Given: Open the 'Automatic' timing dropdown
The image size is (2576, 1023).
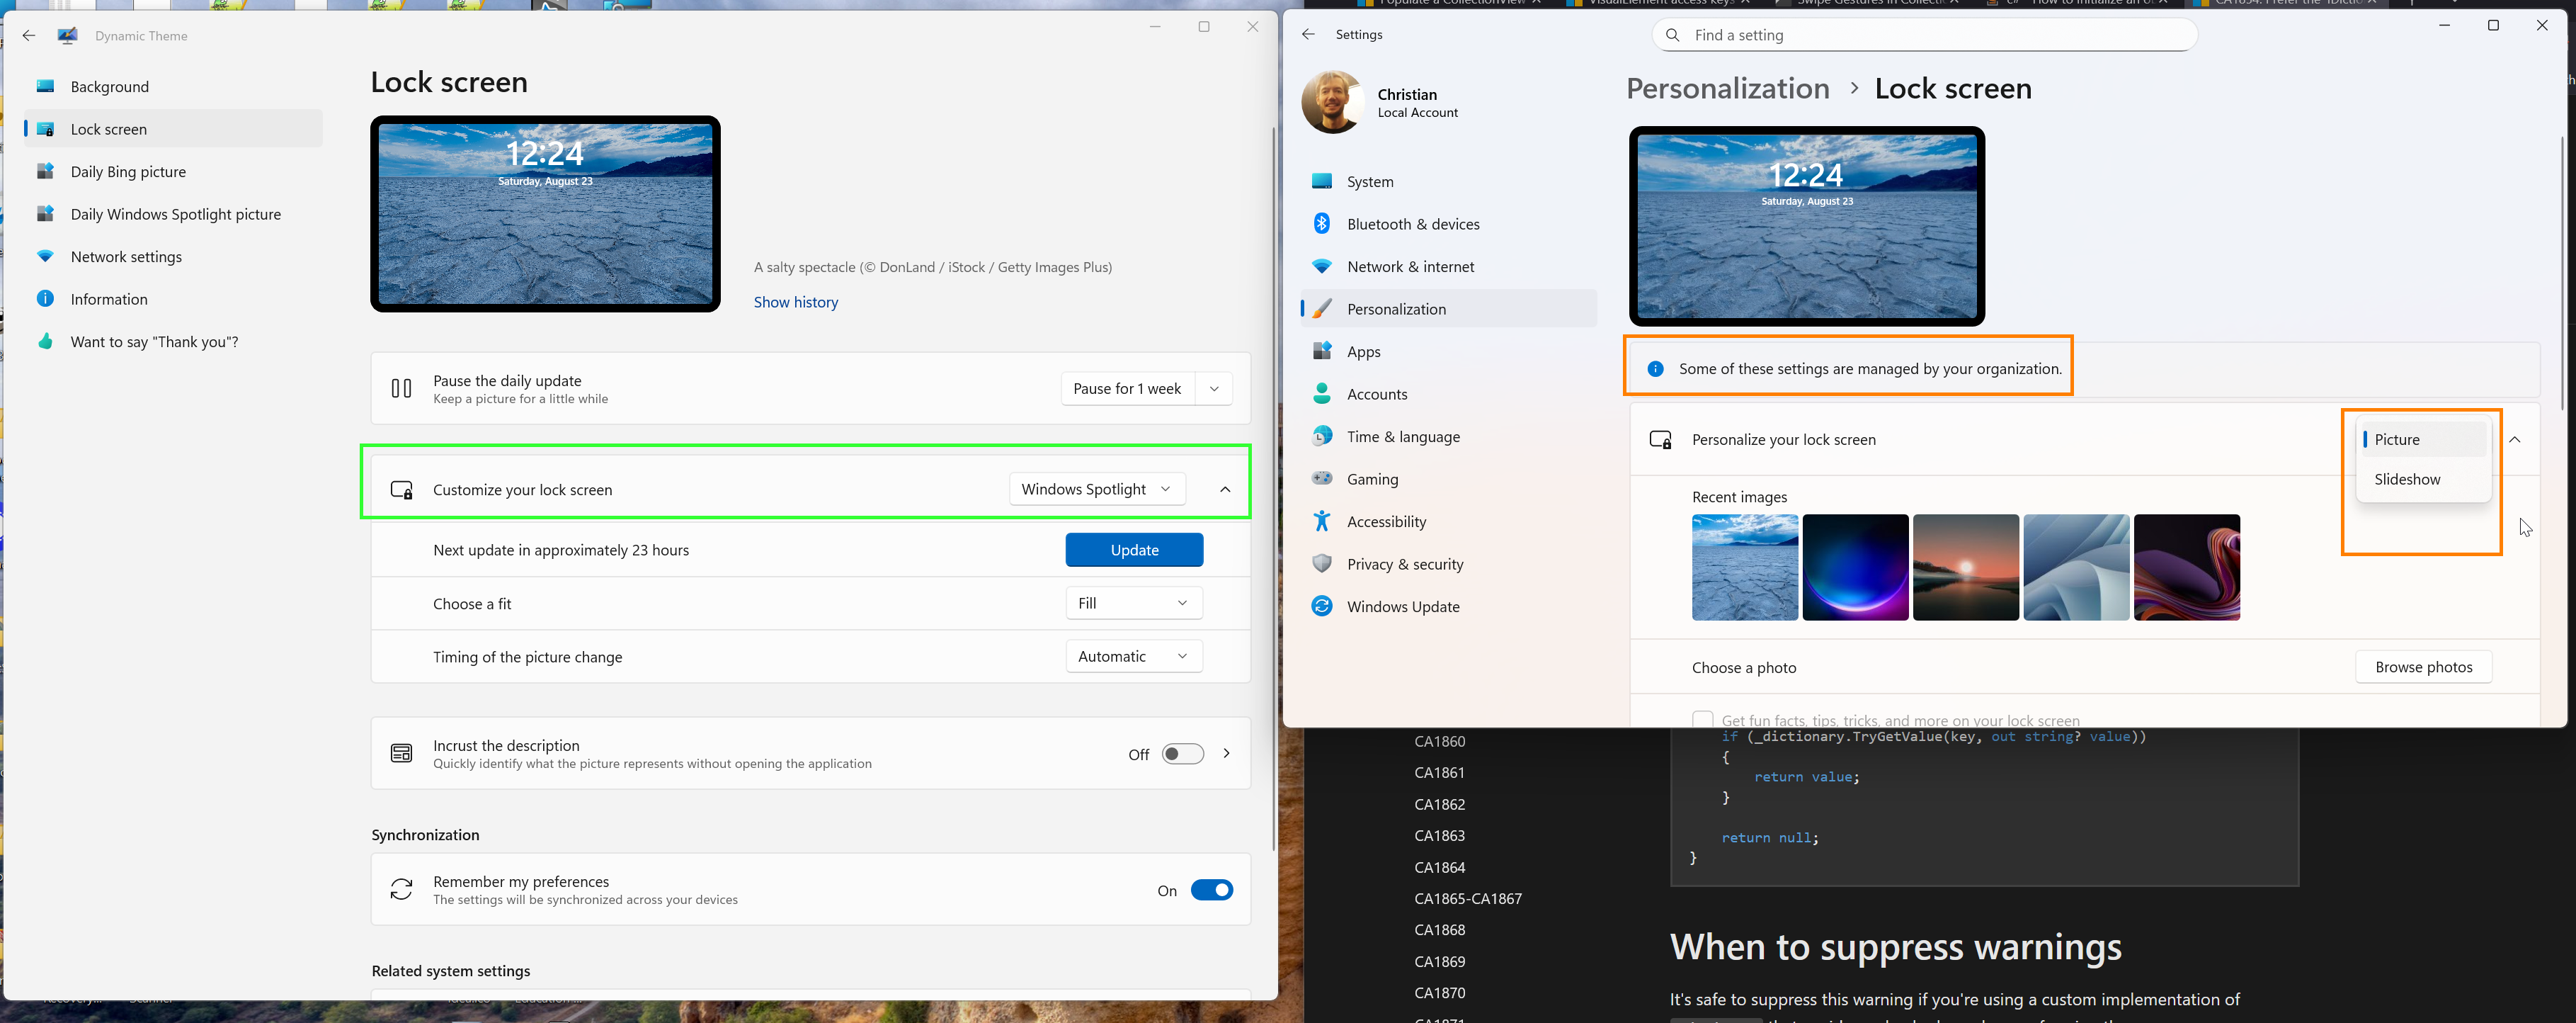Looking at the screenshot, I should [x=1134, y=657].
